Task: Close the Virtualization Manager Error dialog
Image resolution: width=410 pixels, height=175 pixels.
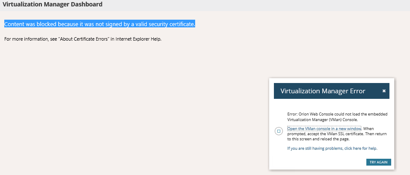Action: (384, 91)
